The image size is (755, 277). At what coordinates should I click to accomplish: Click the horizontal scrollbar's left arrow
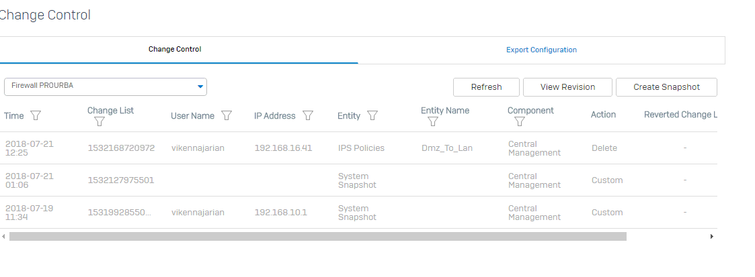(x=4, y=236)
